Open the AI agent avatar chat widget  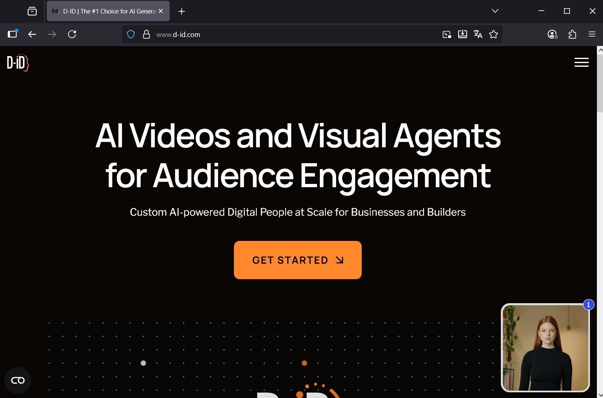tap(545, 348)
